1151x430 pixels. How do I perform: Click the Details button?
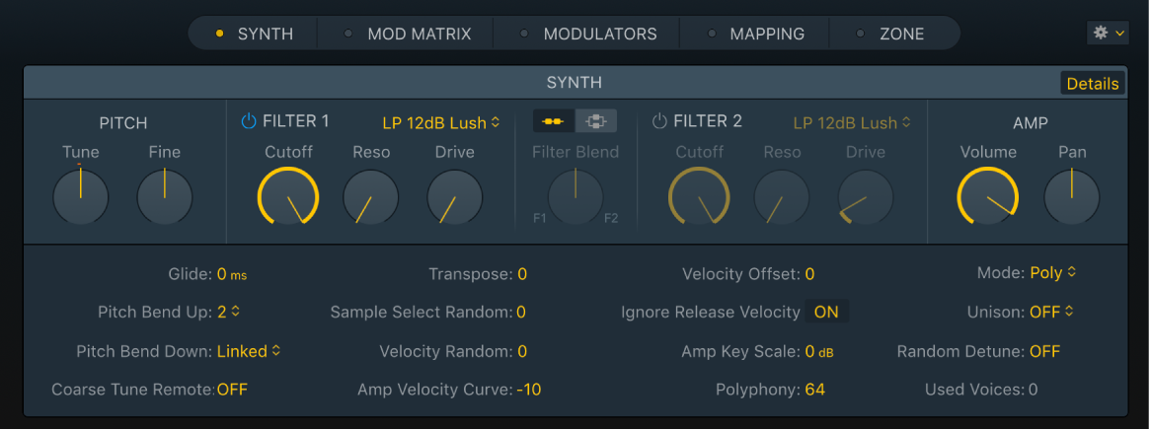coord(1093,84)
